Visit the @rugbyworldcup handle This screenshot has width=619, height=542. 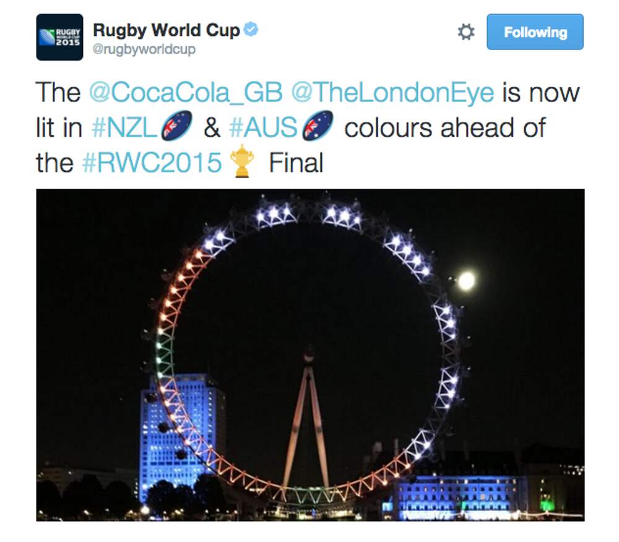pos(144,49)
